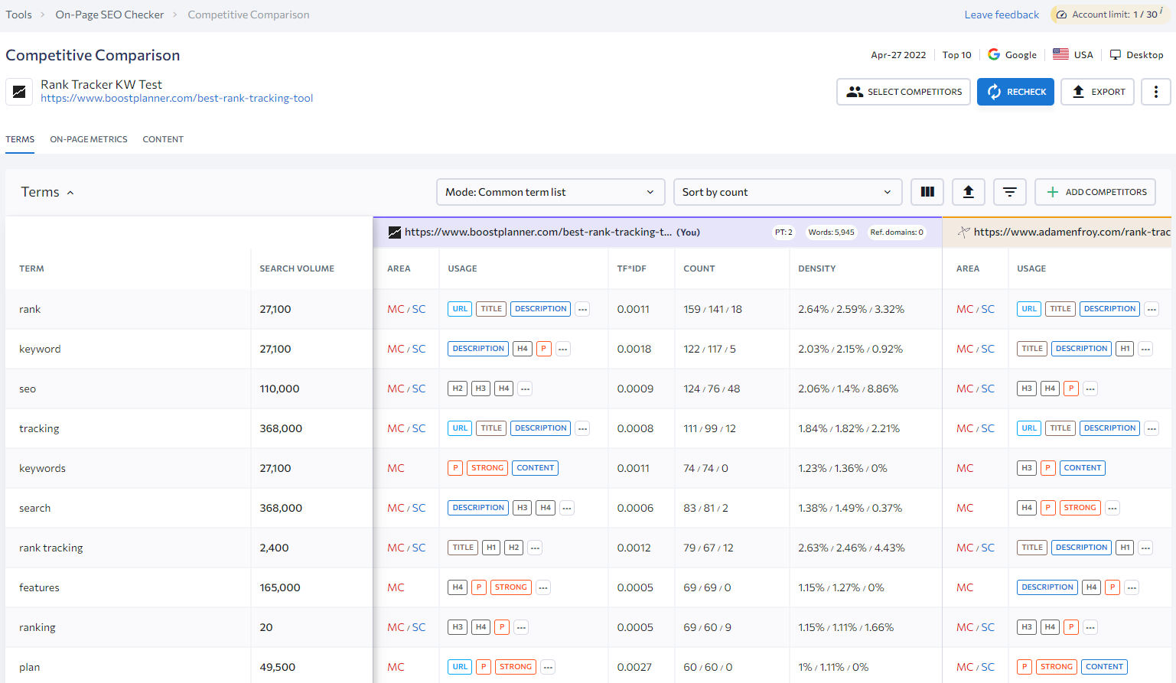The width and height of the screenshot is (1176, 683).
Task: Go to Tools breadcrumb
Action: [19, 15]
